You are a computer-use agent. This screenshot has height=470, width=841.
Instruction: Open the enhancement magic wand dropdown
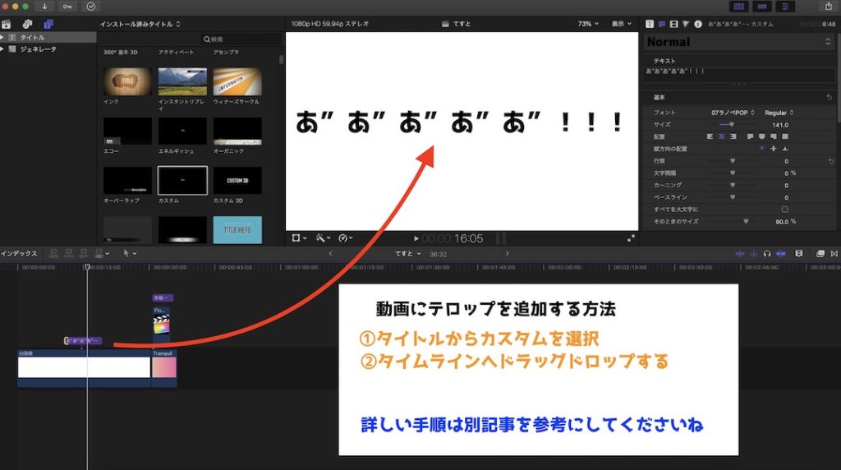[x=322, y=238]
